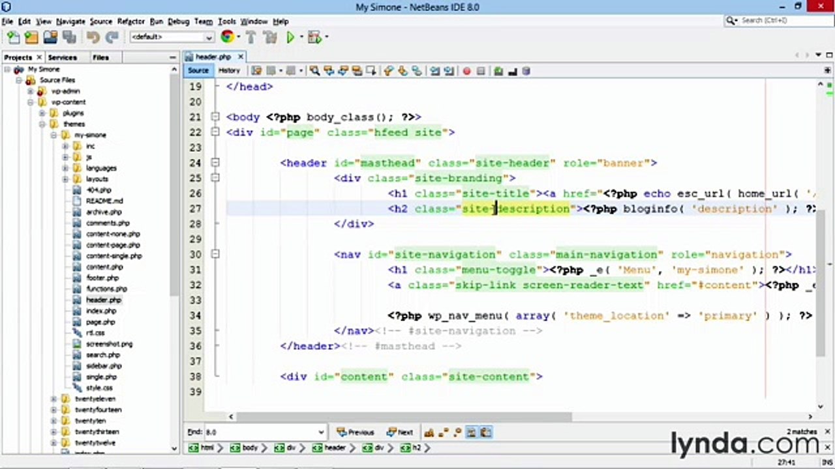Viewport: 835px width, 469px height.
Task: Click the Redo arrow icon
Action: [112, 38]
